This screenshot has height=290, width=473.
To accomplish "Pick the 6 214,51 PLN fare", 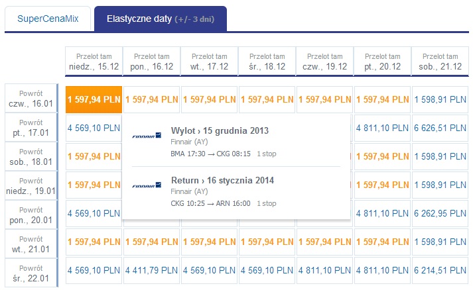I will [440, 270].
